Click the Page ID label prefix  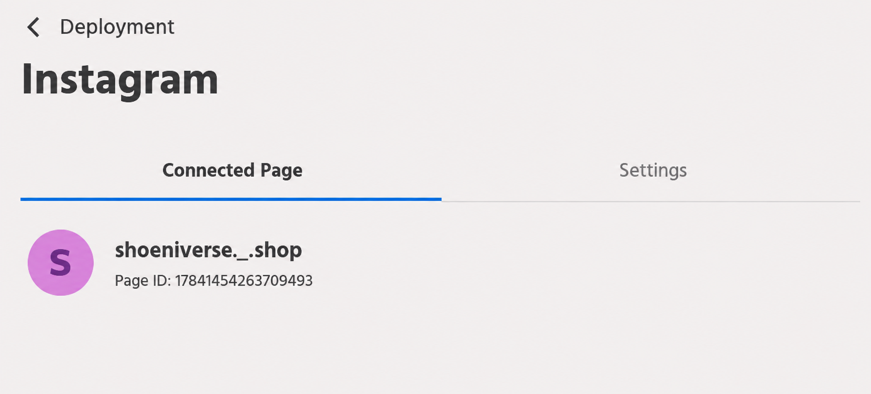click(x=143, y=281)
